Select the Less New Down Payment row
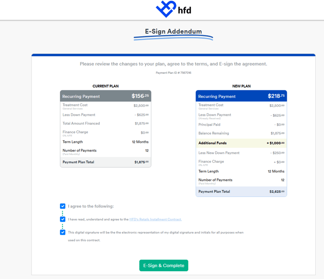Screen dimensions: 324x279 coord(241,153)
